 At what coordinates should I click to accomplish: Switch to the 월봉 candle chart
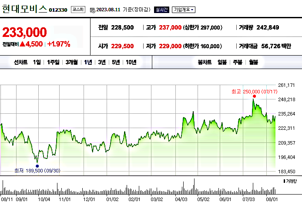coord(253,62)
